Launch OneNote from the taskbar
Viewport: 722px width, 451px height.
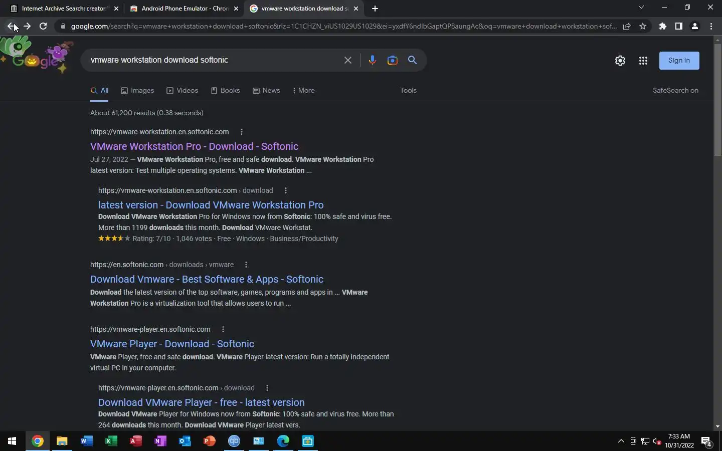pyautogui.click(x=160, y=441)
